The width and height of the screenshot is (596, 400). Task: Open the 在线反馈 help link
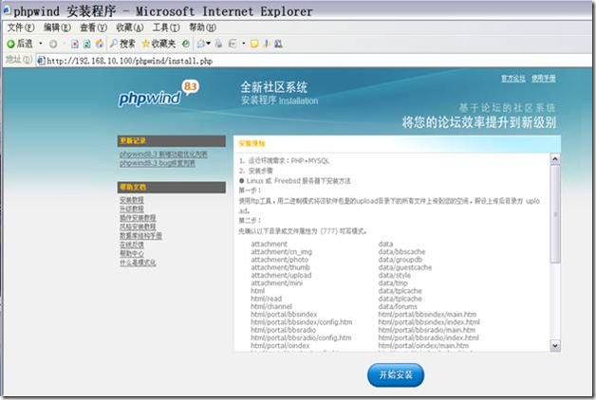[132, 245]
